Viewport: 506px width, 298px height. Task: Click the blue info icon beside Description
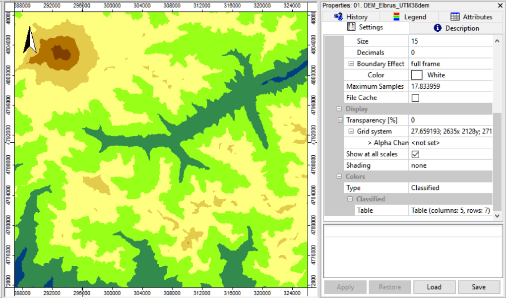(x=438, y=28)
